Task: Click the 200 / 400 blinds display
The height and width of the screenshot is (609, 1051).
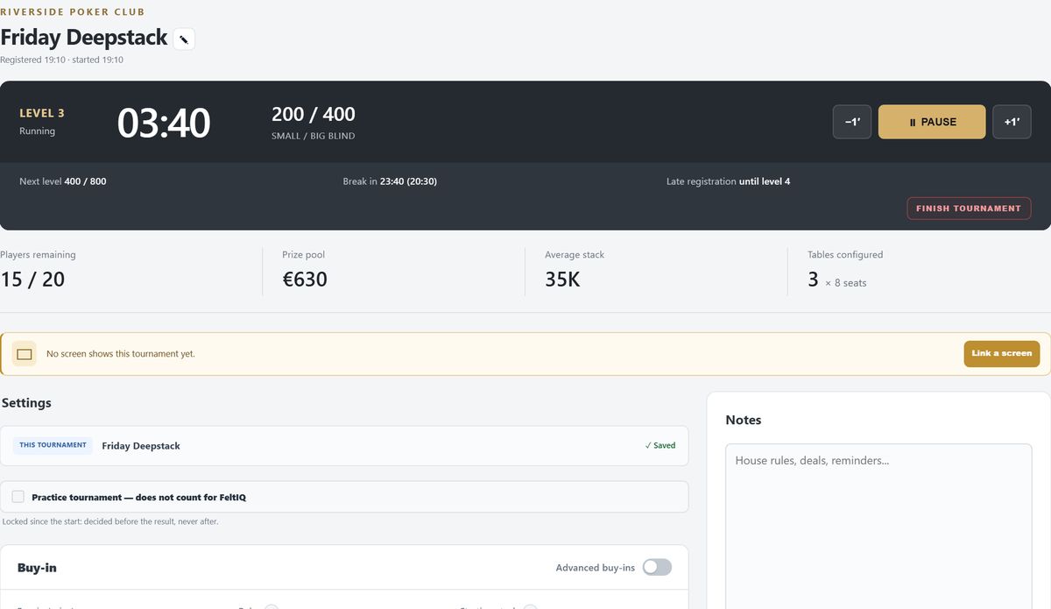Action: point(314,114)
